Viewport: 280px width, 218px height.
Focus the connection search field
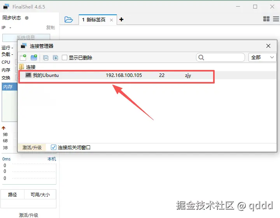220,58
